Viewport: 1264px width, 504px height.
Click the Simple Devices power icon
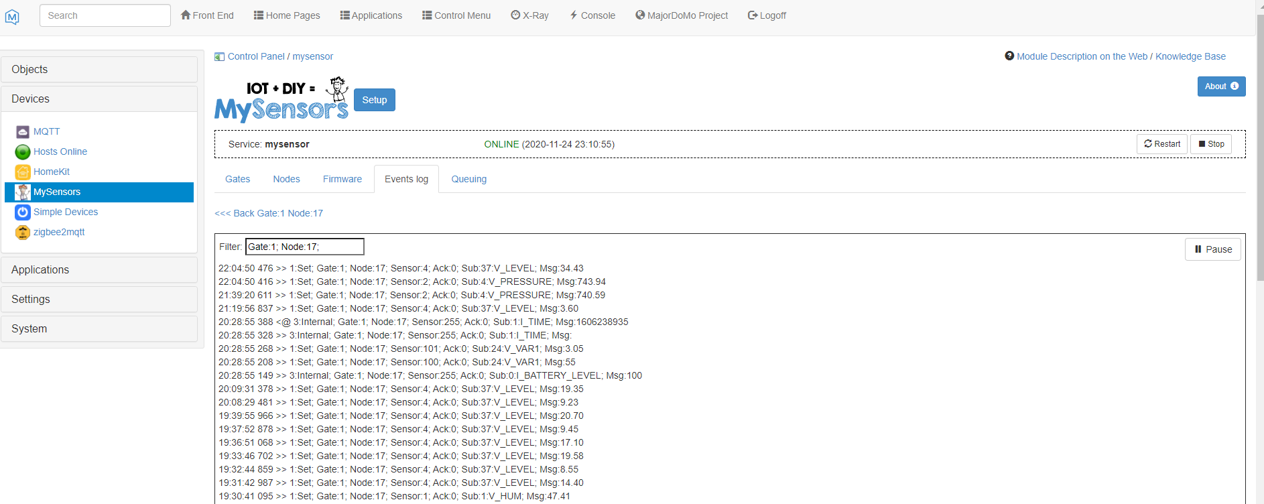(23, 212)
